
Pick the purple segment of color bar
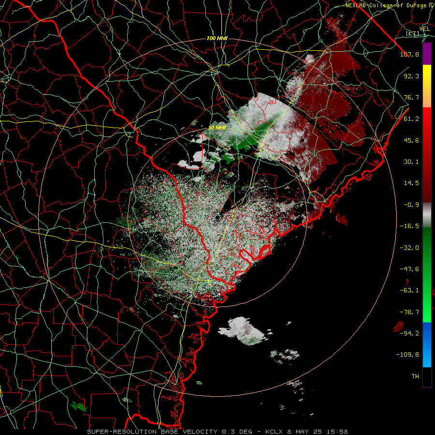coord(427,54)
